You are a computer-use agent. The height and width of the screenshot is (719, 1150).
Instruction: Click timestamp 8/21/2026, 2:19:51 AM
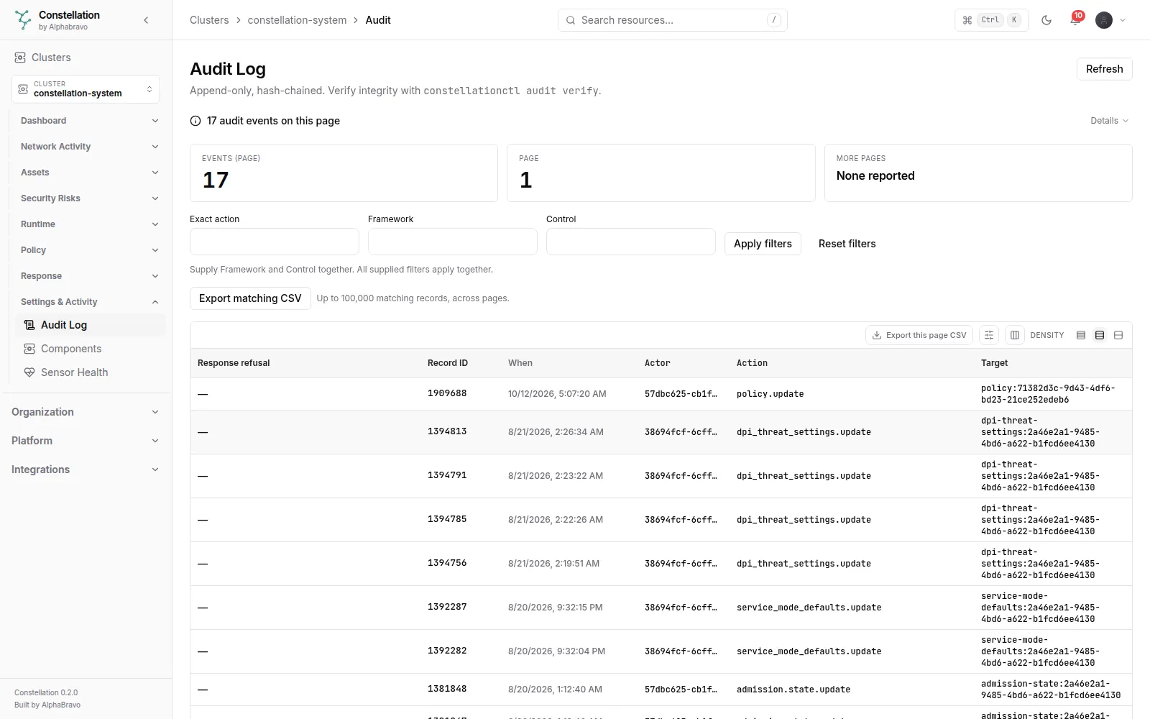553,564
